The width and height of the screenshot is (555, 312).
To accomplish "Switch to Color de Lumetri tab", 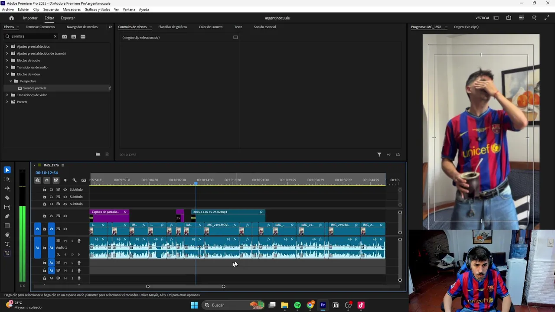I will (x=211, y=27).
